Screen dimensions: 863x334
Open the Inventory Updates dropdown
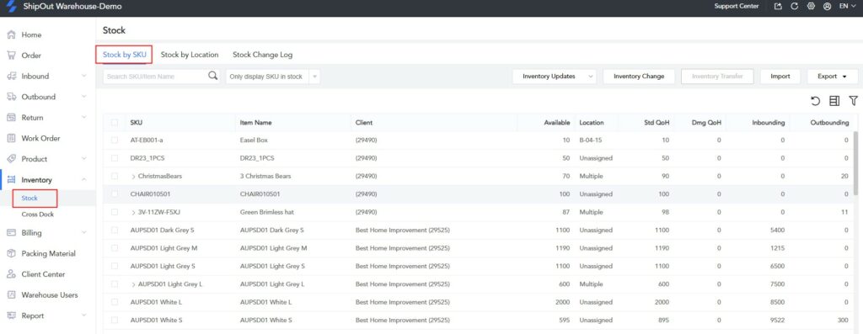tap(555, 77)
